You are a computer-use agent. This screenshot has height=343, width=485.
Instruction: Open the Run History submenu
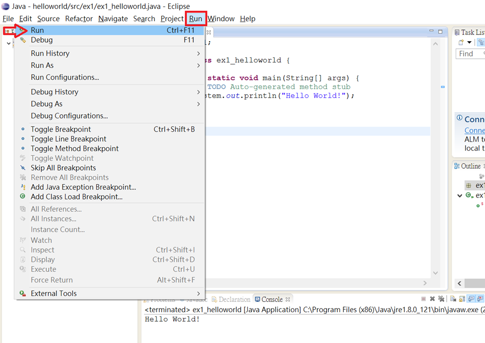click(x=109, y=53)
